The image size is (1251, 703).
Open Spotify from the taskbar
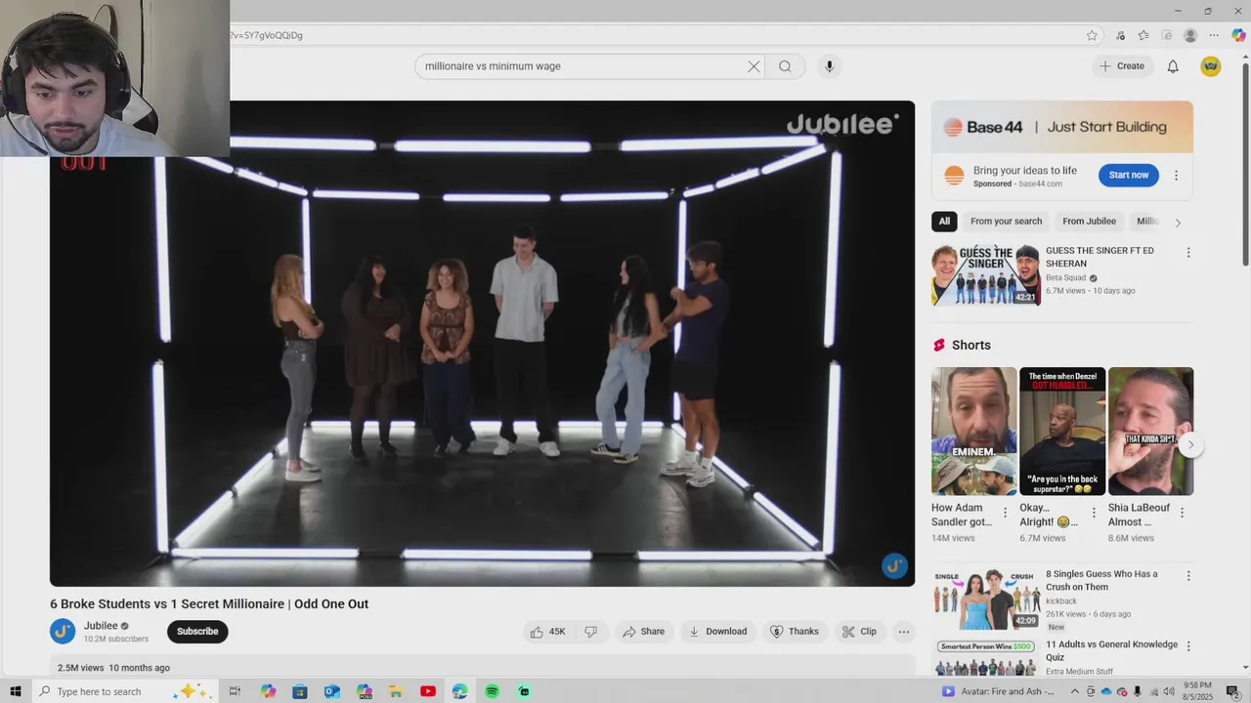[492, 691]
